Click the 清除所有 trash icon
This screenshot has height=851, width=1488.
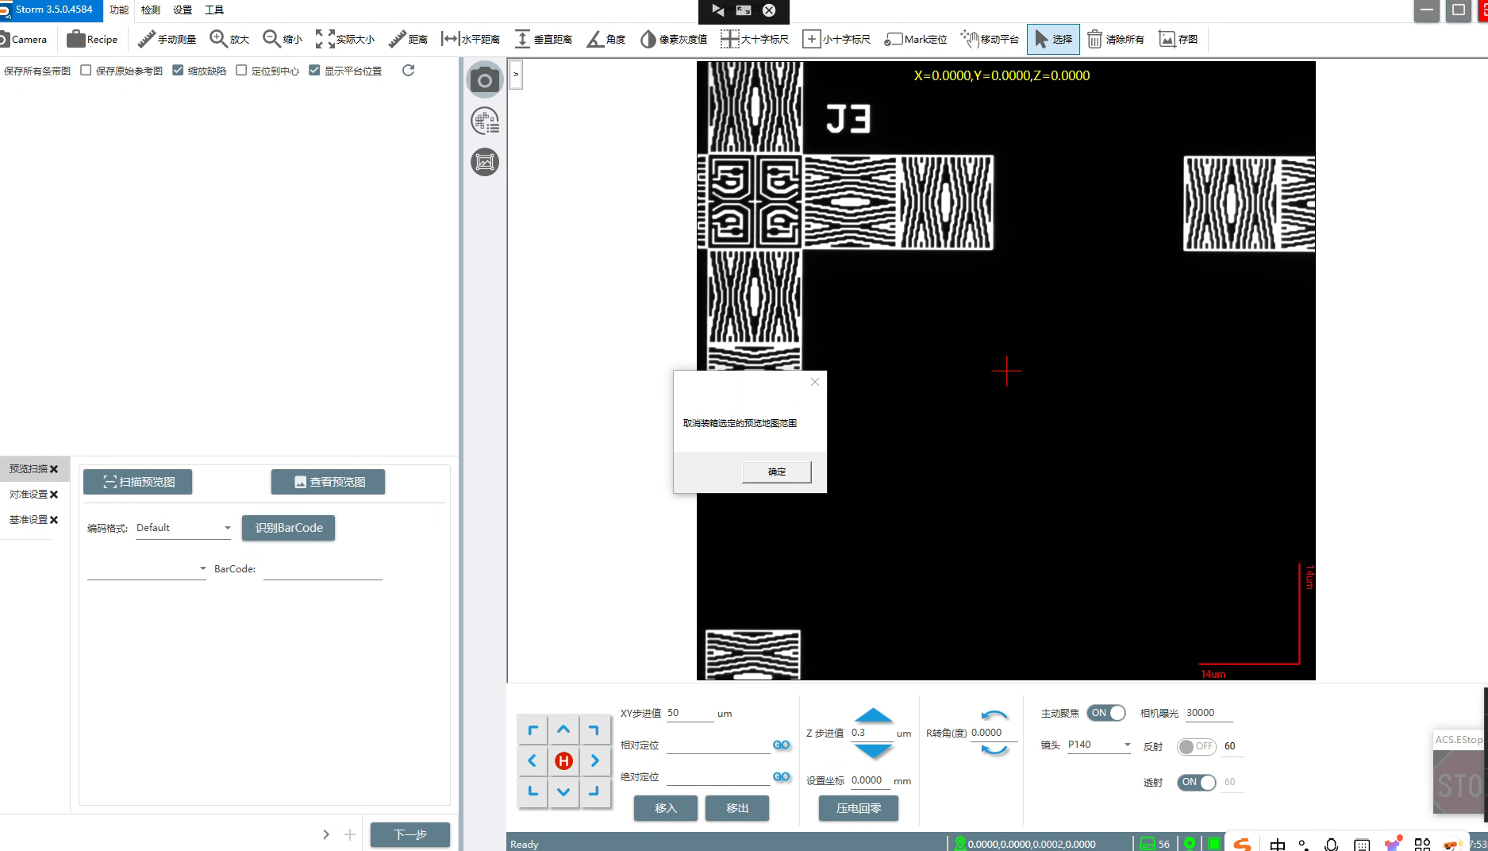1094,39
